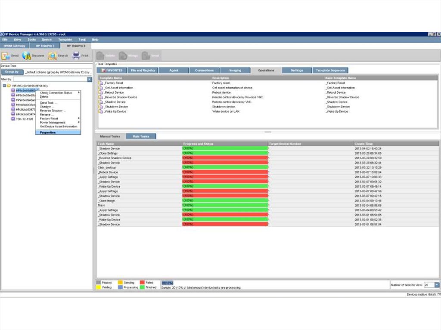This screenshot has height=330, width=441.
Task: Open the Template menu
Action: [x=65, y=40]
